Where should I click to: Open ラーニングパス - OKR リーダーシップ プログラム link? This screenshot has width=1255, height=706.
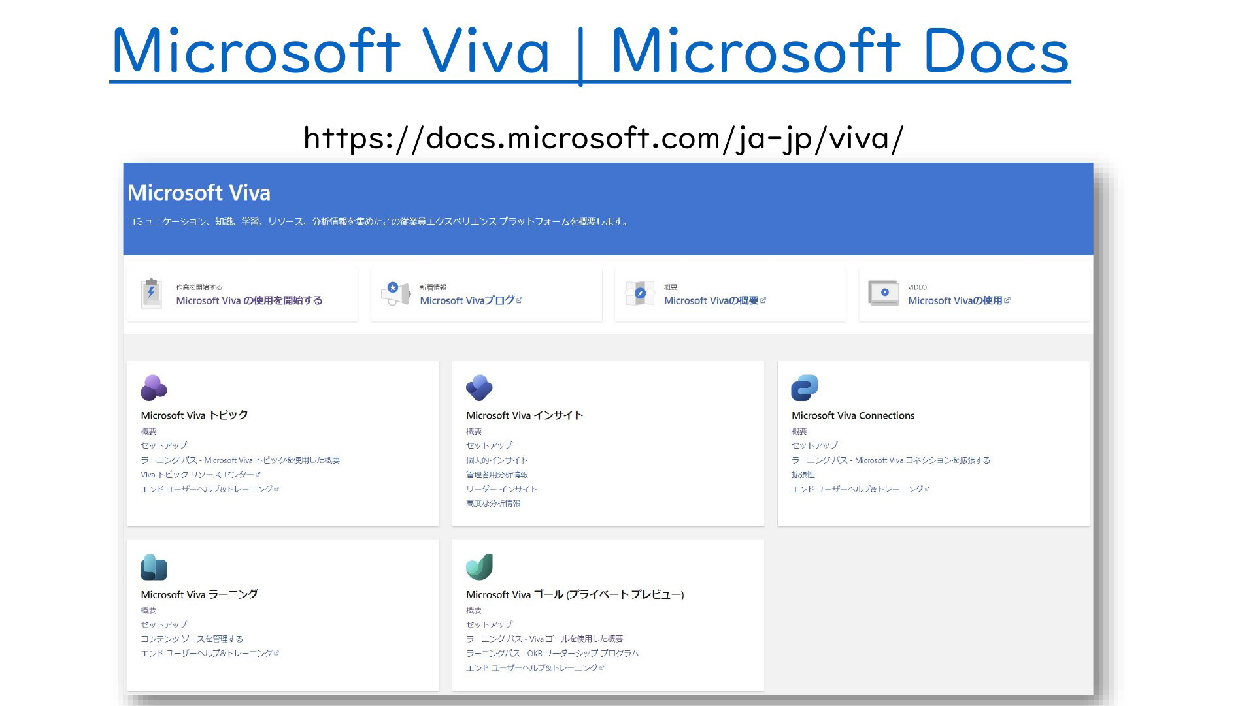(x=552, y=654)
